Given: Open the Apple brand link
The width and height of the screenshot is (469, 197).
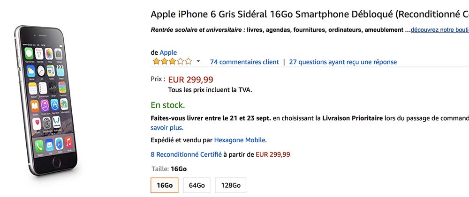Looking at the screenshot, I should click(168, 52).
